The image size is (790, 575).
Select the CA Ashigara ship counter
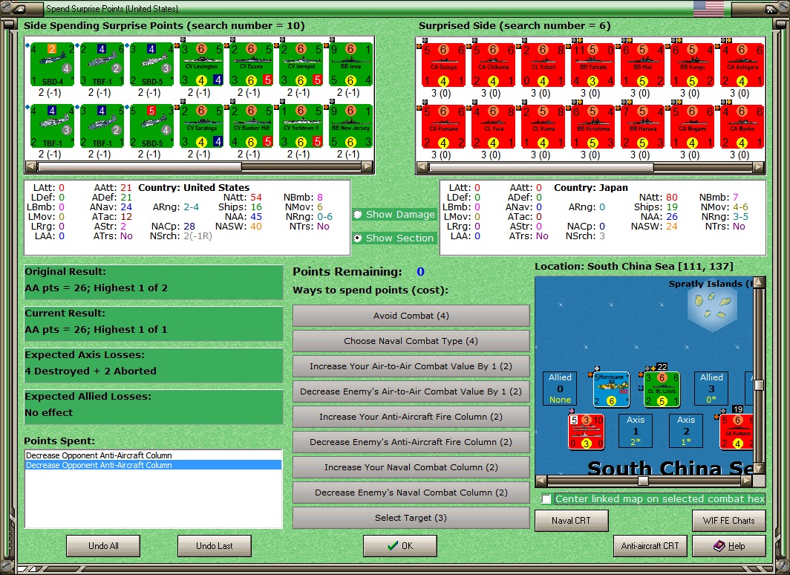coord(742,65)
